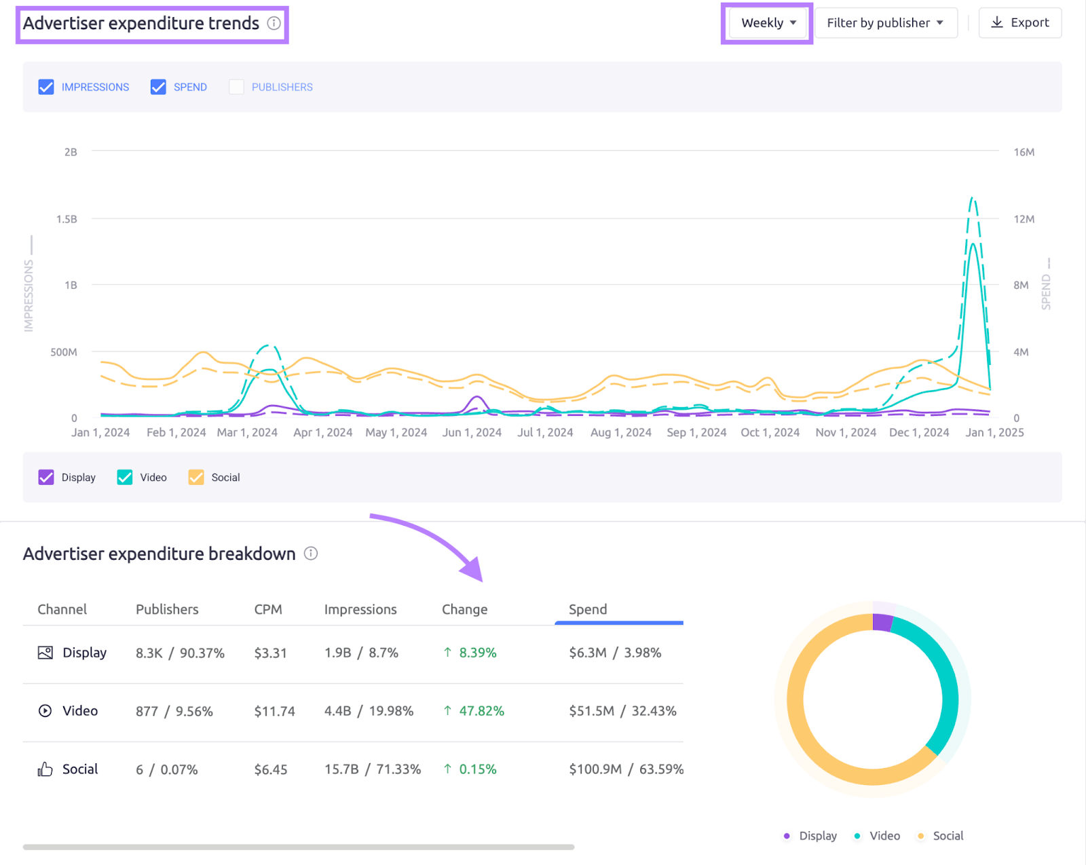Click info icon beside Advertiser expenditure trends
This screenshot has height=865, width=1086.
coord(274,23)
